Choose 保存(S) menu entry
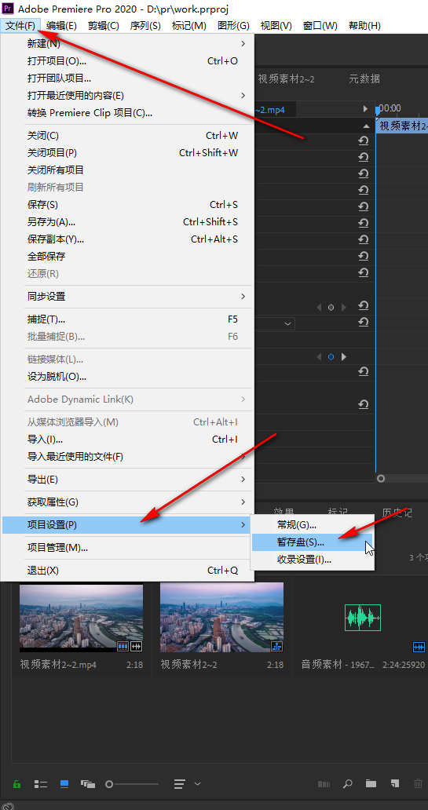 [x=128, y=205]
